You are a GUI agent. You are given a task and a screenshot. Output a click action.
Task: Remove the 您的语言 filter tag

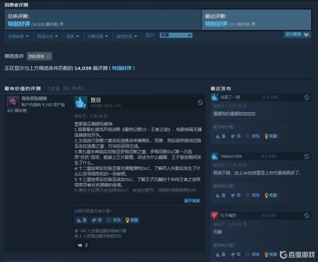click(48, 56)
